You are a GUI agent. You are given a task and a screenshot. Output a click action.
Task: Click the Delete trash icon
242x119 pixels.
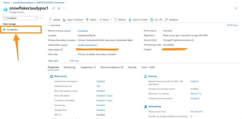[87, 20]
